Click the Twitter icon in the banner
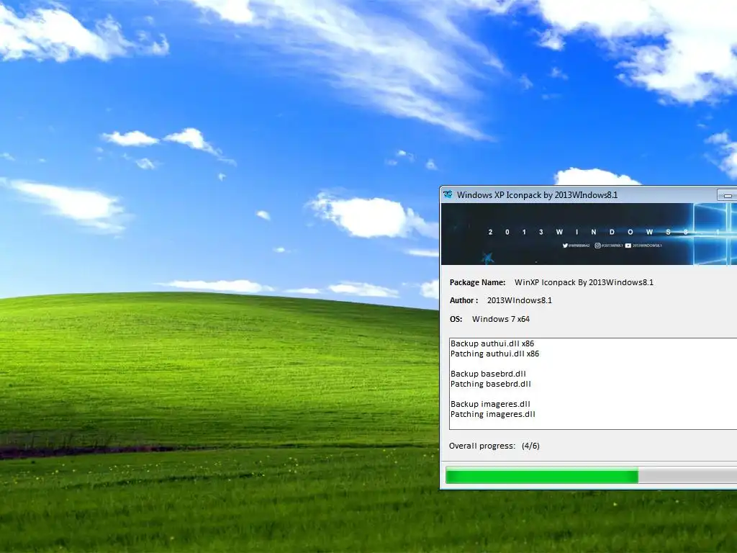This screenshot has width=737, height=553. pyautogui.click(x=565, y=245)
